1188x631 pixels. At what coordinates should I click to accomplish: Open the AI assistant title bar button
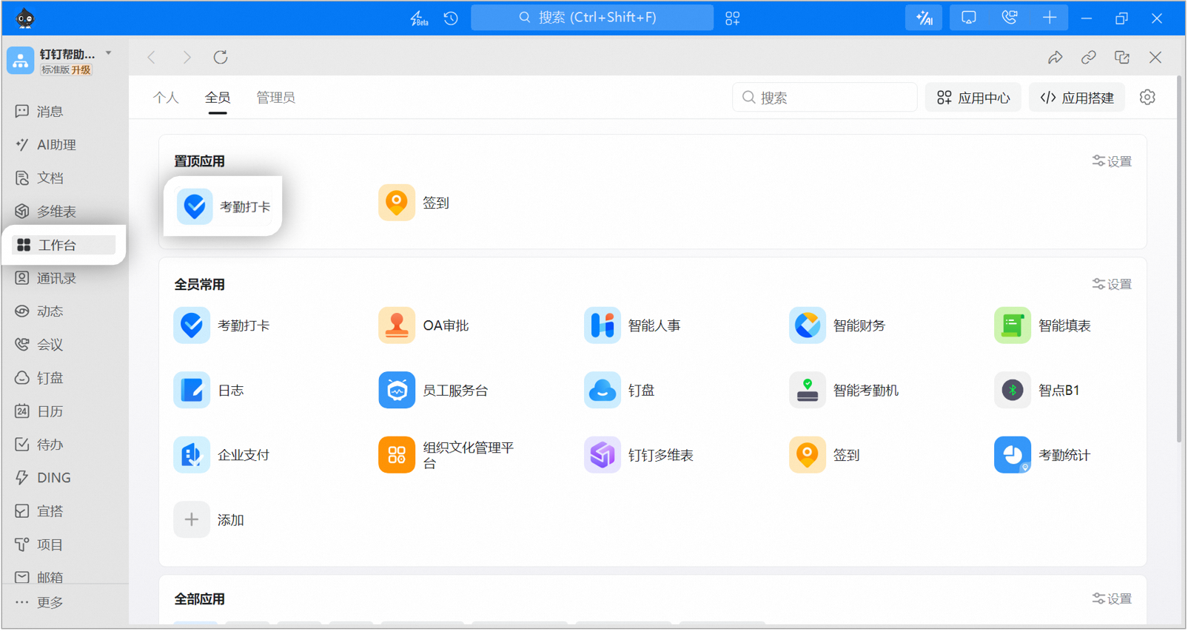(924, 18)
